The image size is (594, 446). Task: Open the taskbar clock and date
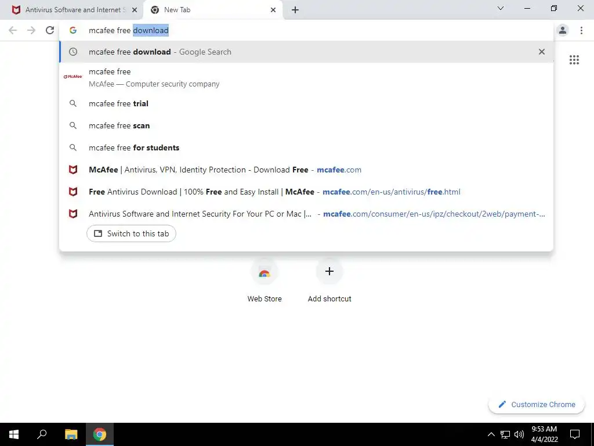click(x=544, y=434)
